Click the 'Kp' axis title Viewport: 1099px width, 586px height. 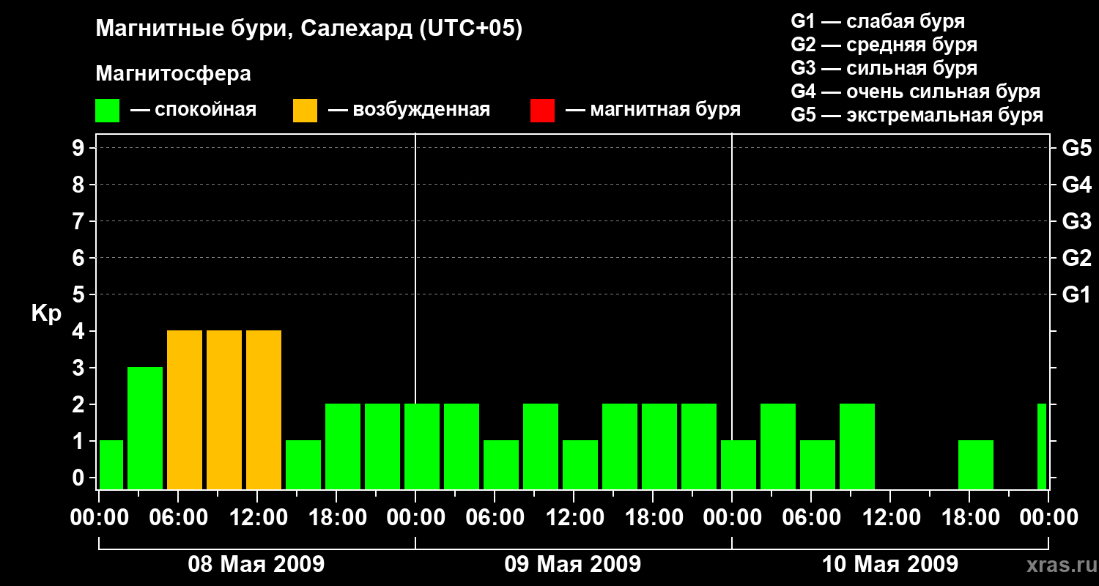pos(46,314)
